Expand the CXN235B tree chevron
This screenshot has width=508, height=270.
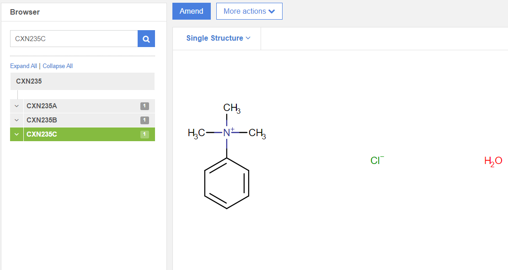(17, 120)
